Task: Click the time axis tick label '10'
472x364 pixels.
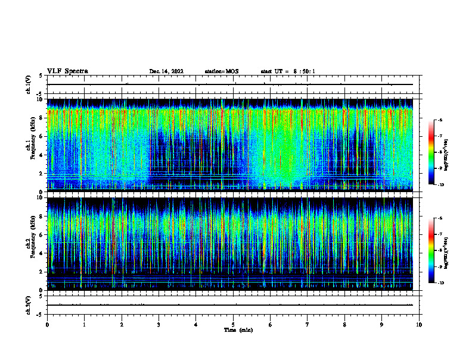Action: point(419,325)
